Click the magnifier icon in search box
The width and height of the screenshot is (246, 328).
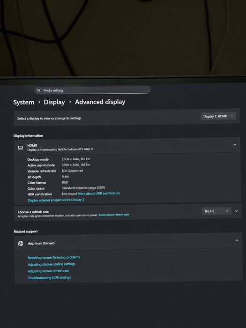39,90
